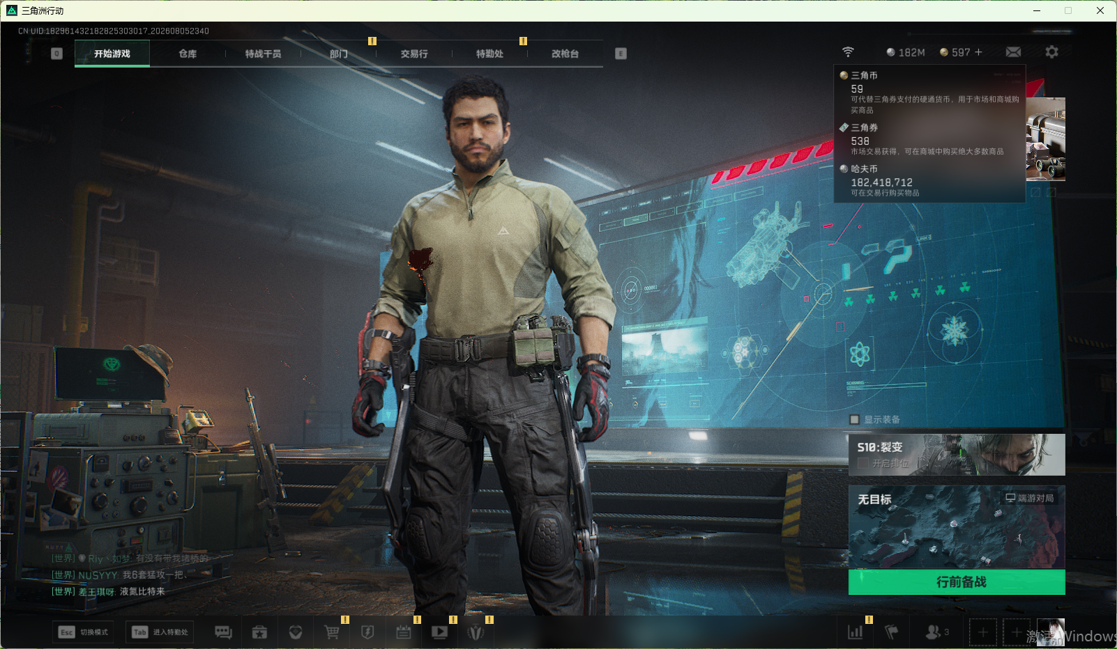The height and width of the screenshot is (649, 1117).
Task: Click the Q previous-tab key icon
Action: pyautogui.click(x=57, y=54)
